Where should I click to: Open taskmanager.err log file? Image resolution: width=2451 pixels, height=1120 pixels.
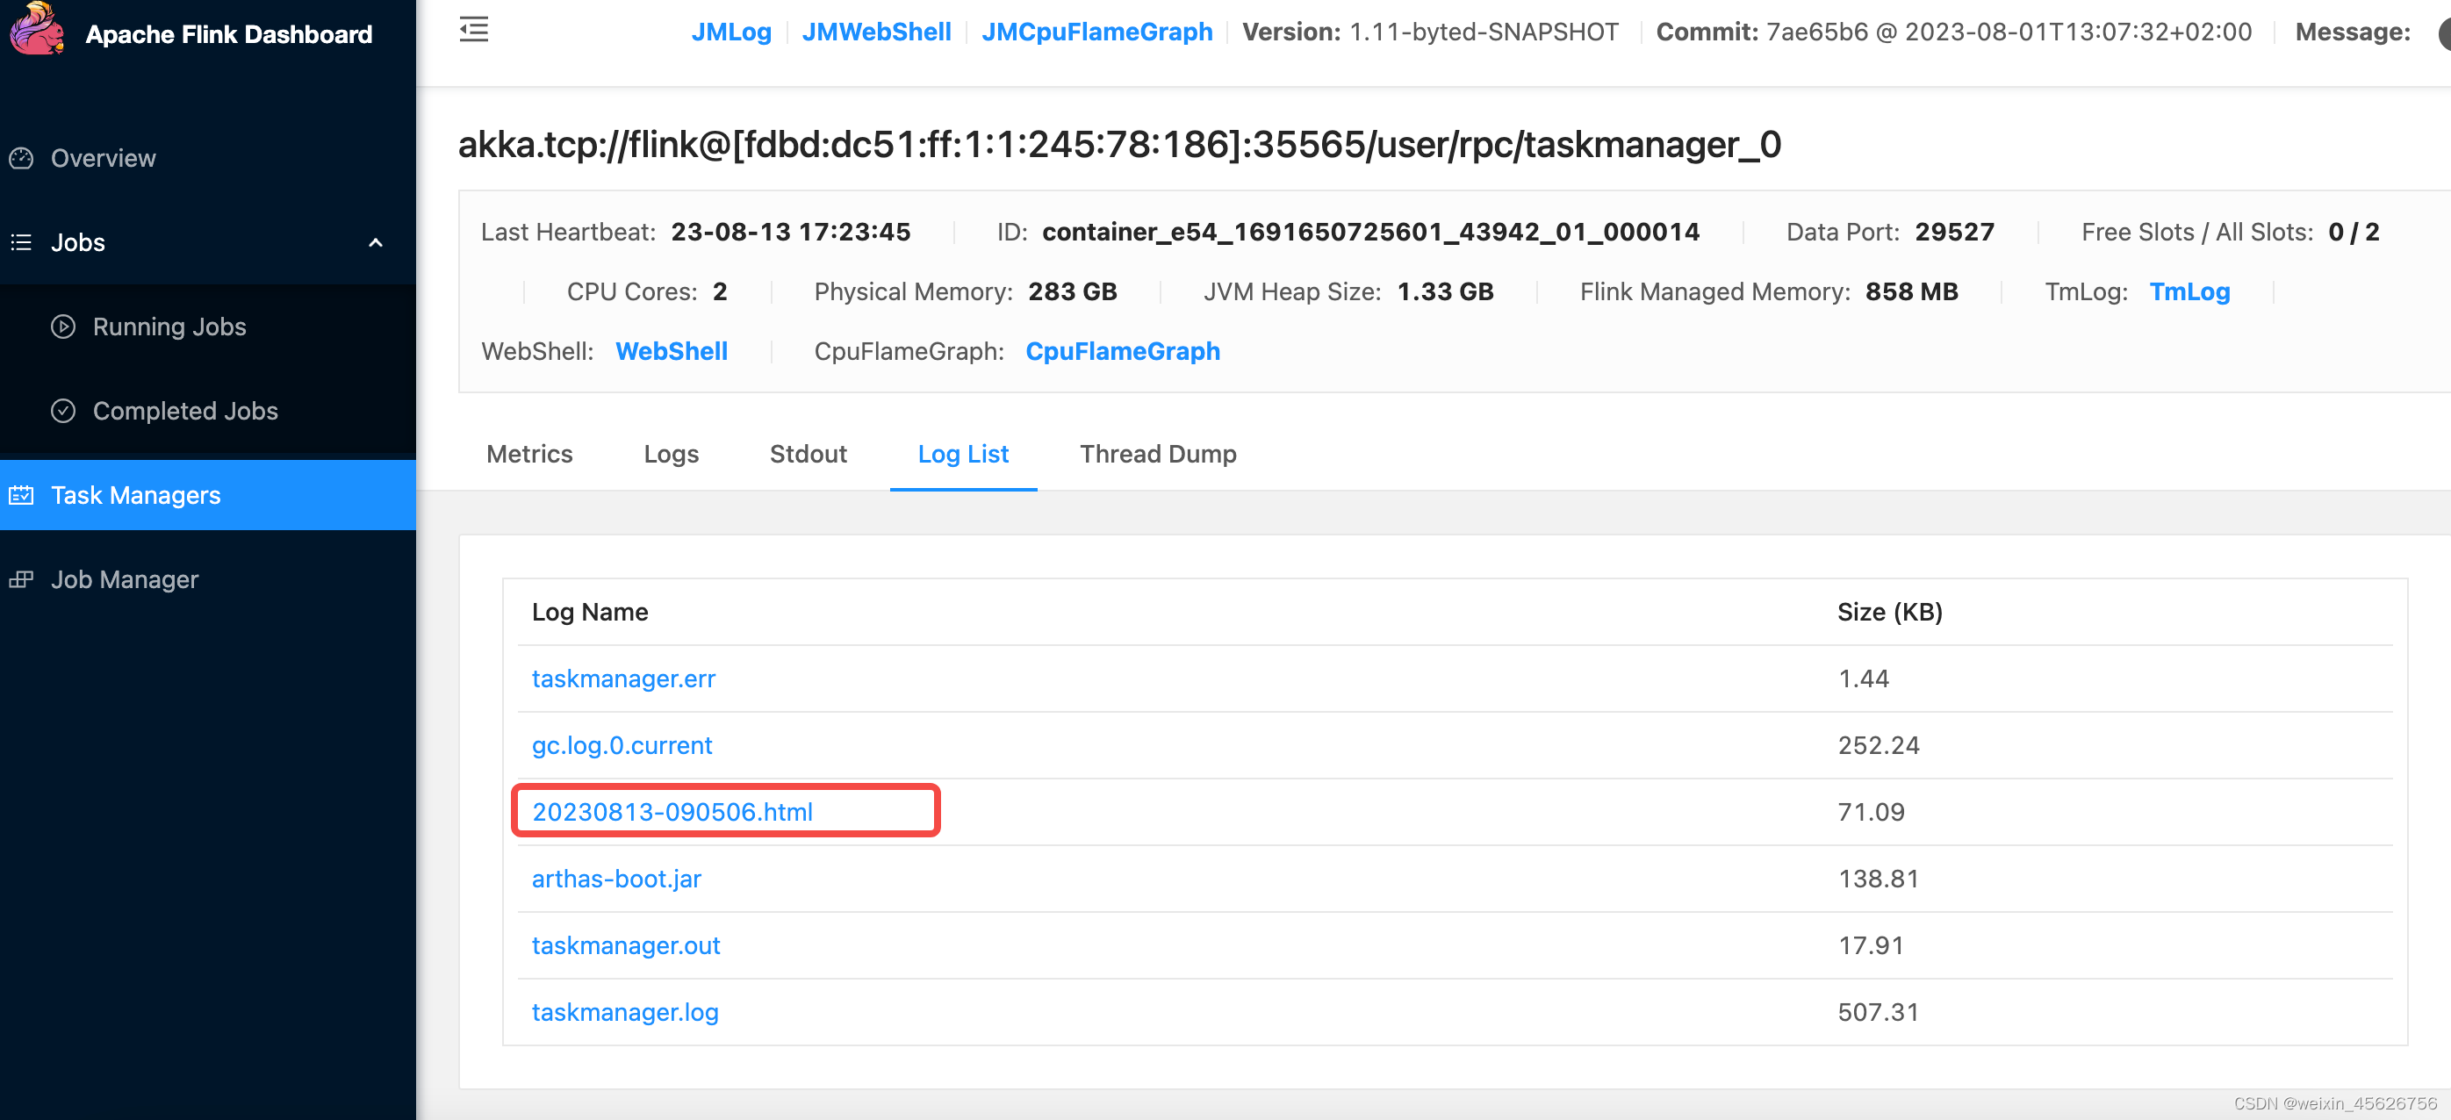click(623, 678)
